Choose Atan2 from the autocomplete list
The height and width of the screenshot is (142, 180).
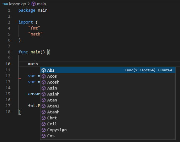click(x=108, y=106)
